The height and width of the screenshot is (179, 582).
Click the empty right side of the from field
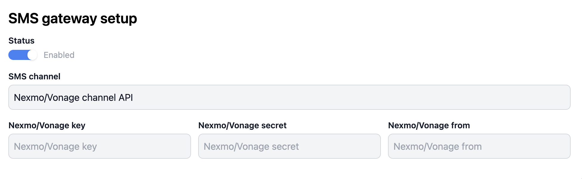click(537, 146)
